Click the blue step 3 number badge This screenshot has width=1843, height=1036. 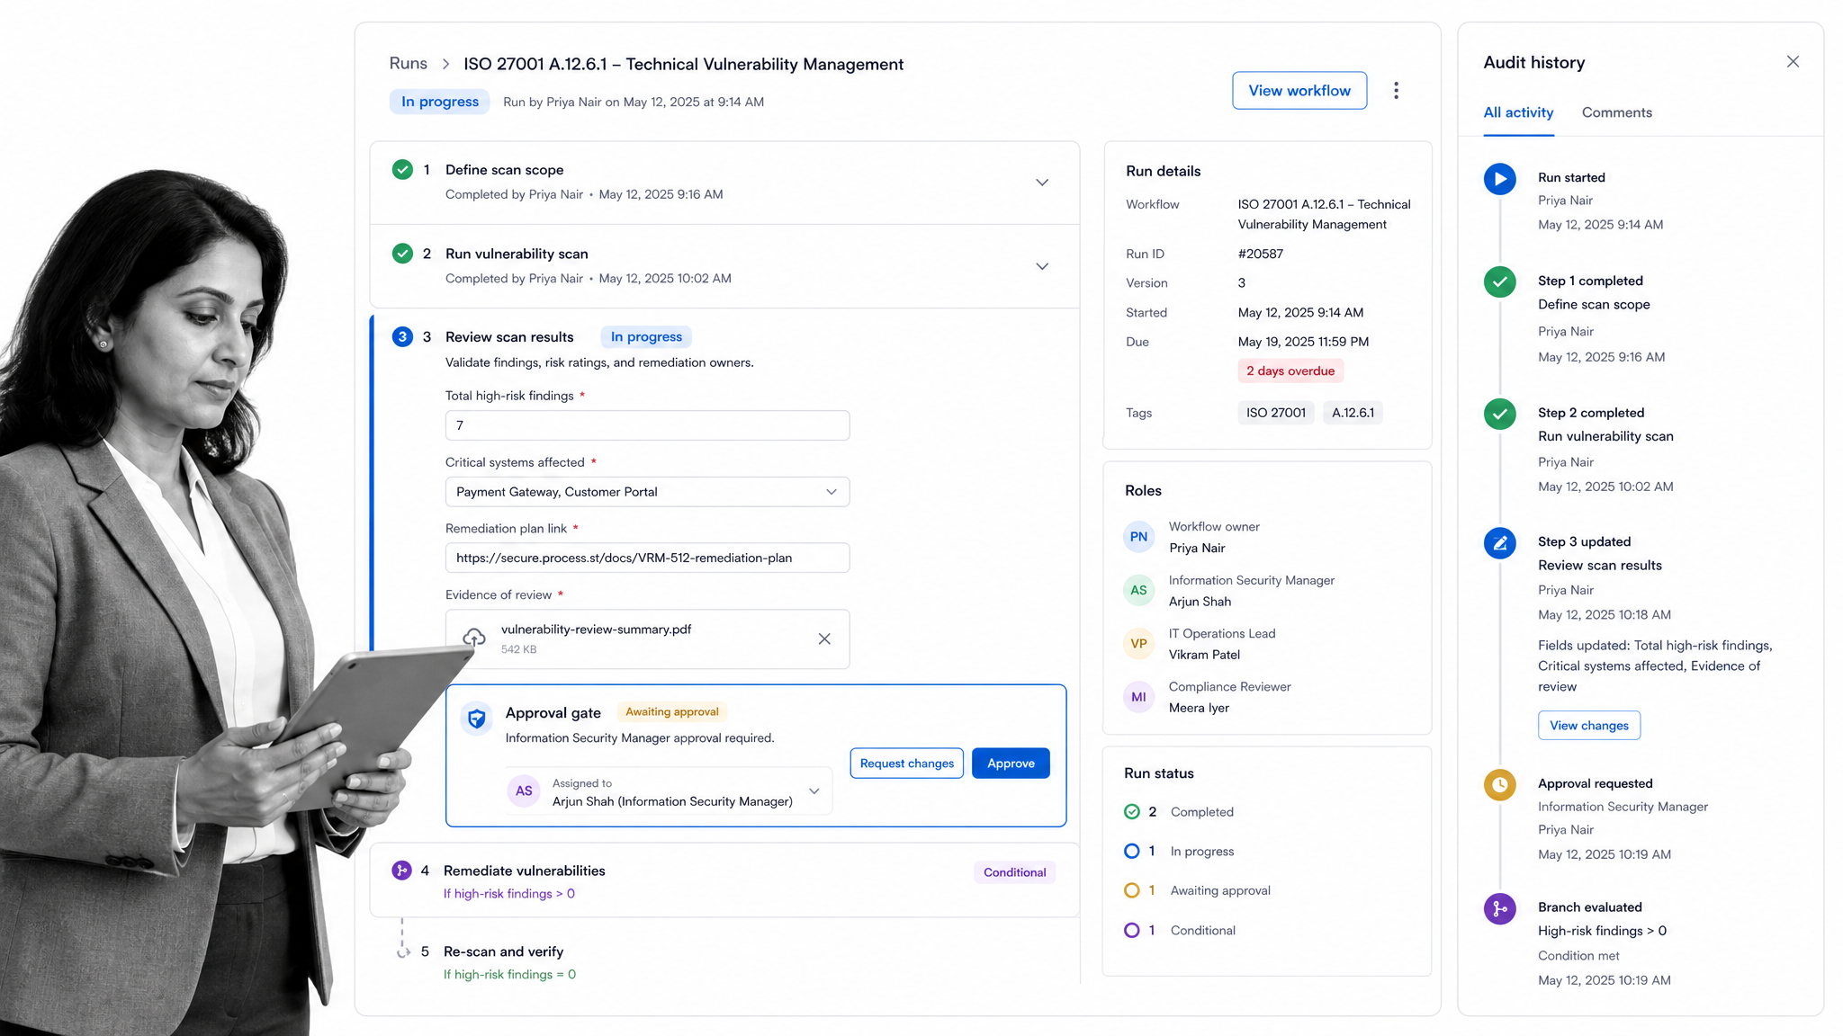click(402, 337)
